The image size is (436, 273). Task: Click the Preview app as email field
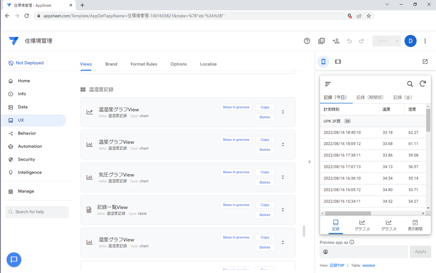(363, 252)
